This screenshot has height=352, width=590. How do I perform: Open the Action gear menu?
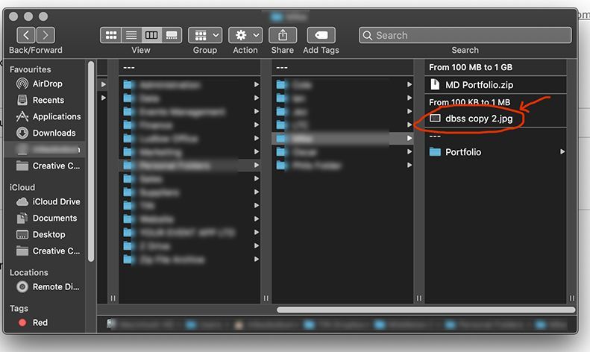[245, 35]
